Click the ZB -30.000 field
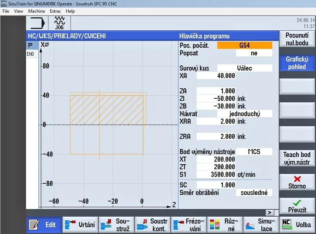316x234 pixels. tap(216, 106)
